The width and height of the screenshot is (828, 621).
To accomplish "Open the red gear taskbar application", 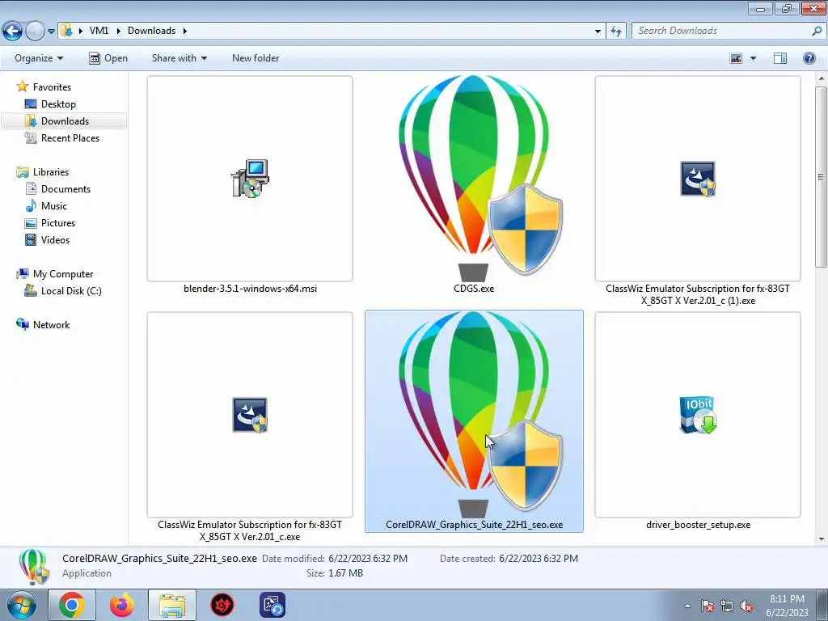I will click(222, 605).
